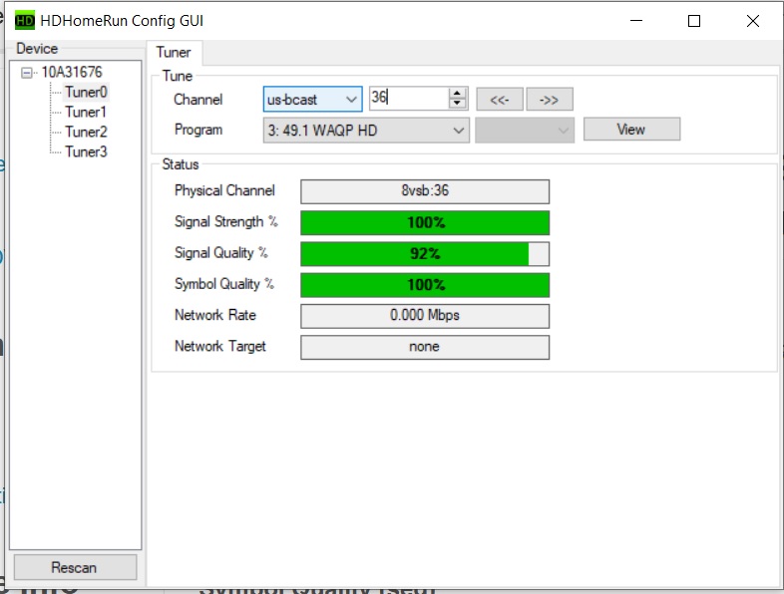Select Tuner3 in the device tree
The width and height of the screenshot is (784, 594).
point(86,151)
